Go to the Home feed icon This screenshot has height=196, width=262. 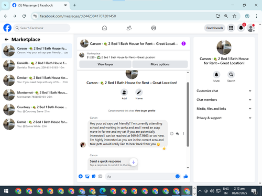point(104,28)
